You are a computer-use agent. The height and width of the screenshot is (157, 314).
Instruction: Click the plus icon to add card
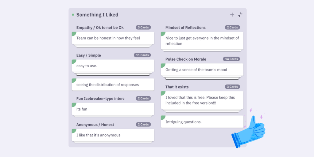[x=232, y=15]
